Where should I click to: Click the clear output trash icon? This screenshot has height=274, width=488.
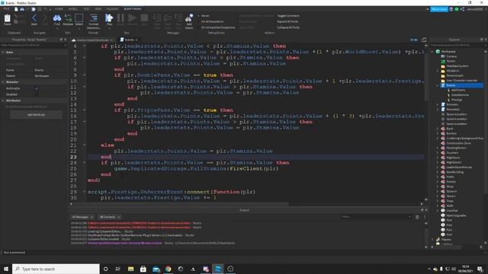[x=417, y=217]
